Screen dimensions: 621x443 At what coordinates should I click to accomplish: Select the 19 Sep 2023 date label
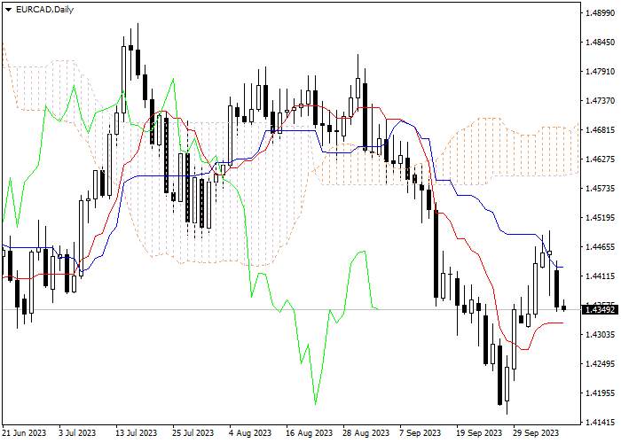coord(478,433)
